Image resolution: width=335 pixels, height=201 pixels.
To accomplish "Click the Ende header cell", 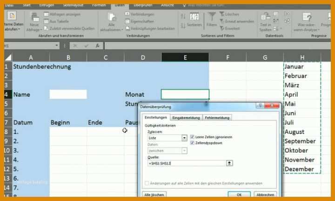I will [105, 122].
